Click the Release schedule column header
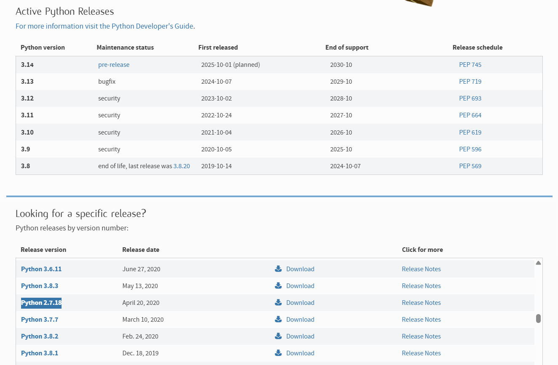Viewport: 558px width, 365px height. 478,48
